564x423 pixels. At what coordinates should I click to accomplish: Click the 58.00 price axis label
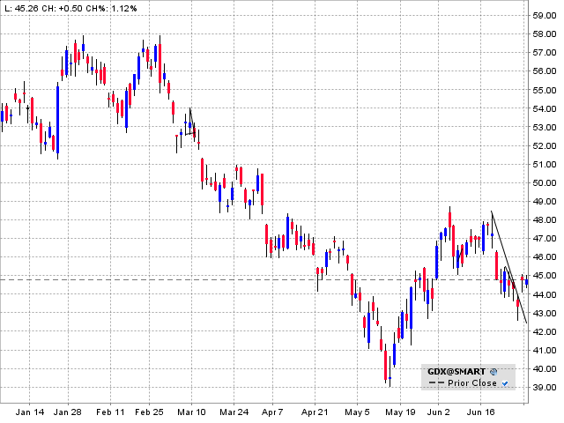pyautogui.click(x=545, y=34)
